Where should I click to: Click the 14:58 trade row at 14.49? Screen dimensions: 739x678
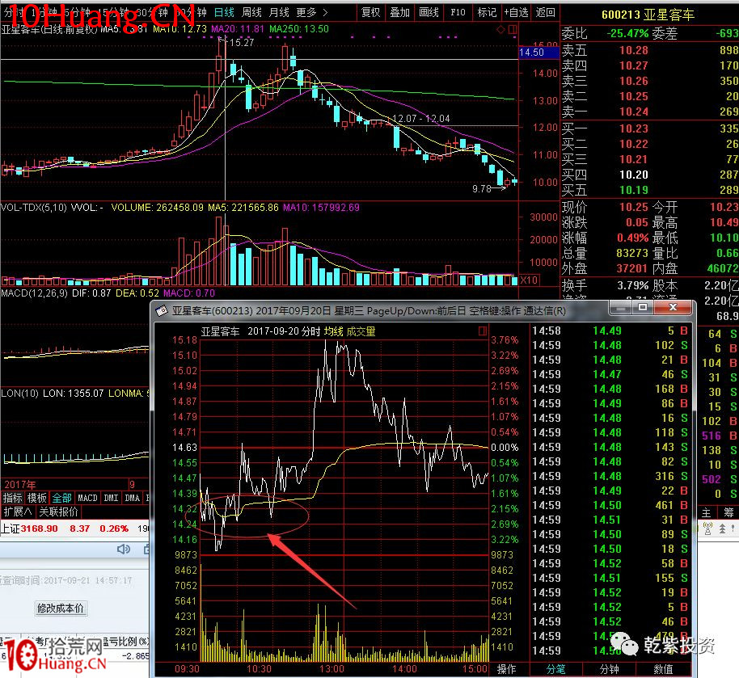[x=610, y=331]
